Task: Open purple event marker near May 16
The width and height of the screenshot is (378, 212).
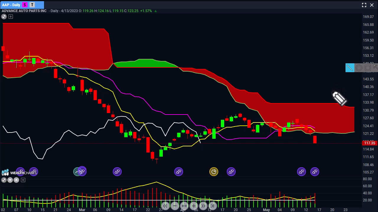Action: (x=315, y=172)
